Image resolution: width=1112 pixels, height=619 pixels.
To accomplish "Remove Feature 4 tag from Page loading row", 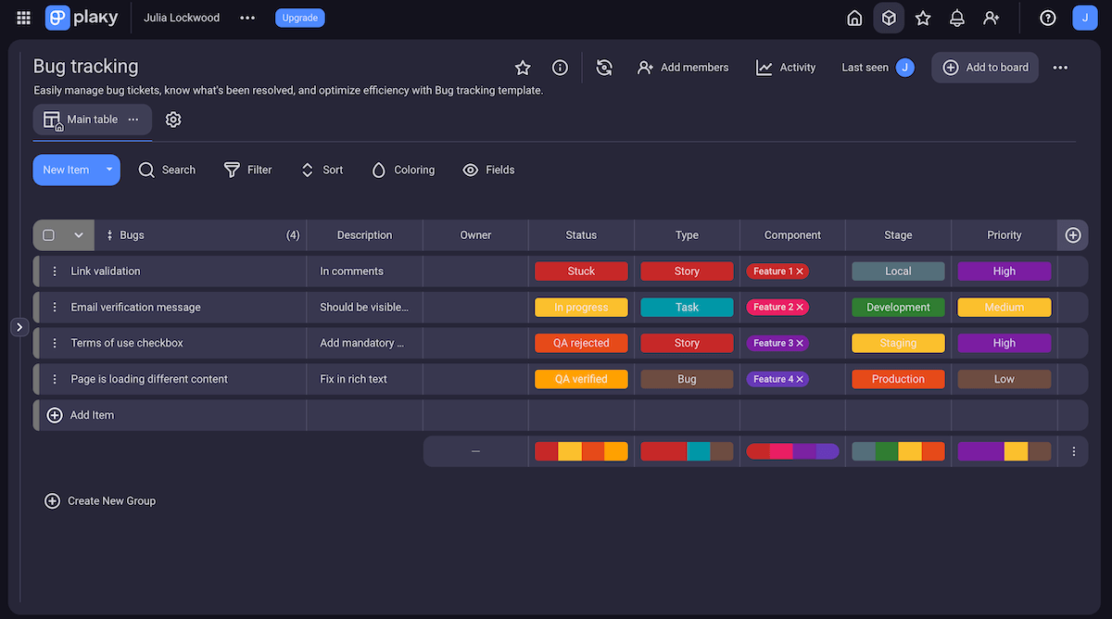I will [801, 379].
